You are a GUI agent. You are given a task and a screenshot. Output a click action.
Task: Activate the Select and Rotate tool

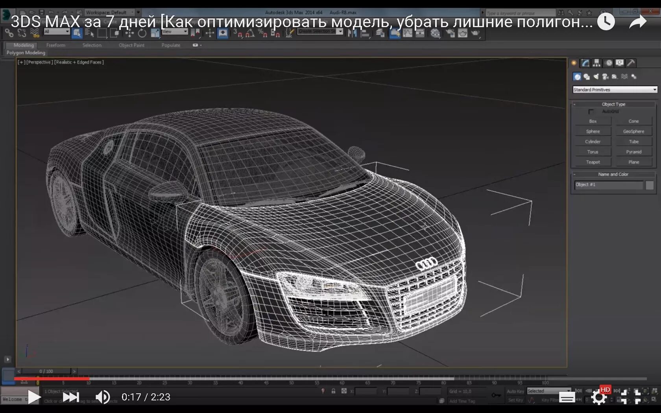142,33
